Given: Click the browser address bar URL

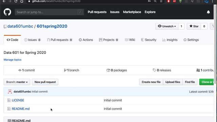Looking at the screenshot, I should (56, 1).
